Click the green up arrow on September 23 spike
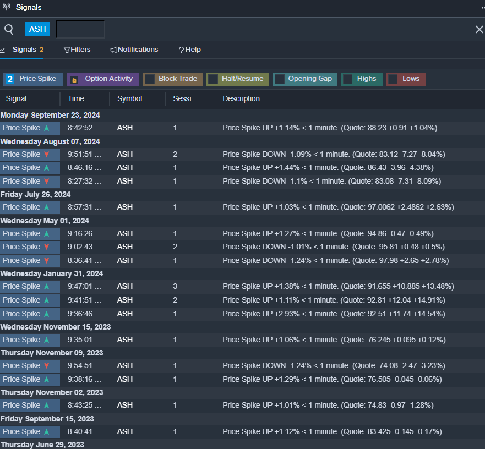 [47, 128]
